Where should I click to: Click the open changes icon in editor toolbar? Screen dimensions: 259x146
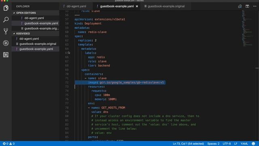240,6
